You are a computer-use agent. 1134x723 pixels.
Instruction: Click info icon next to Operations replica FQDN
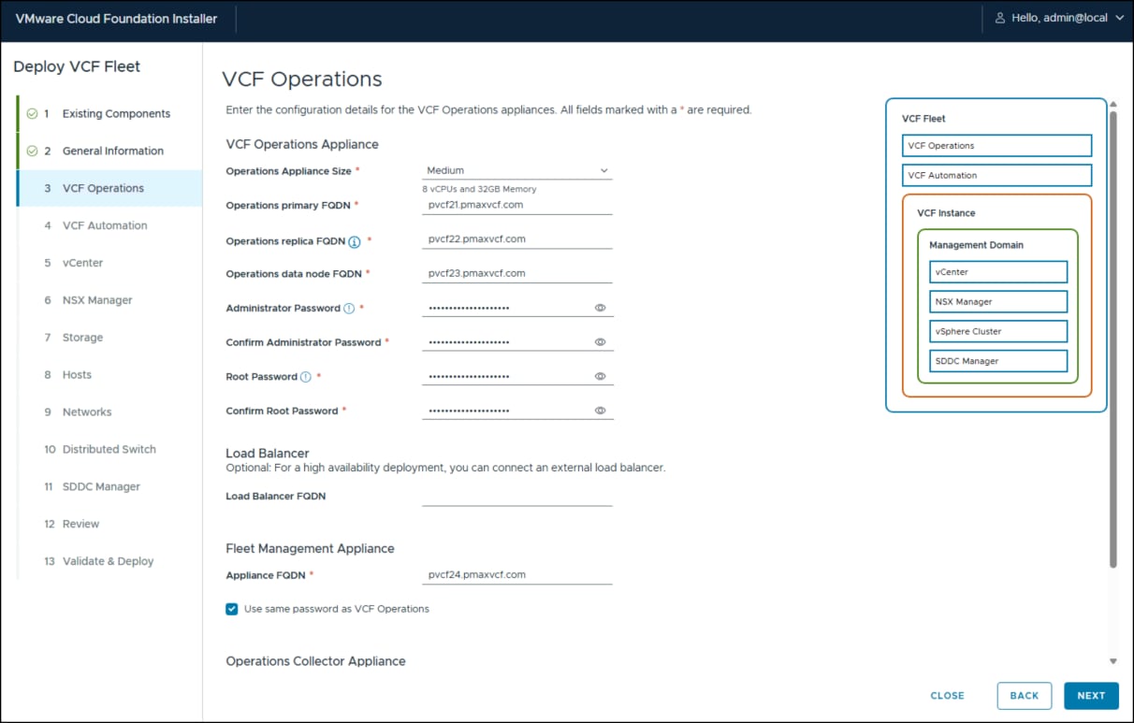(x=355, y=241)
